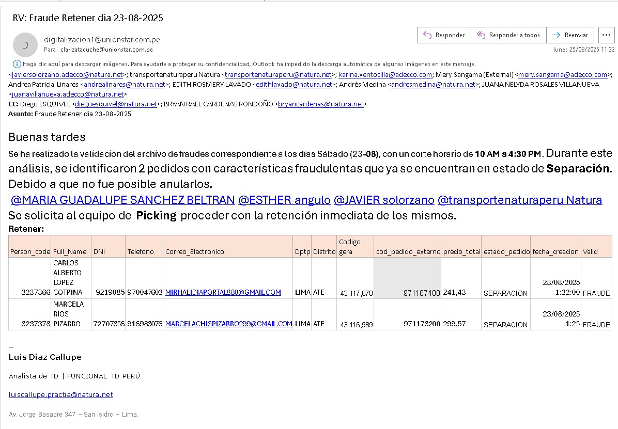Viewport: 618px width, 429px height.
Task: Click subject title RV: Fraude Retener dia 23-08-2025
Action: (88, 18)
